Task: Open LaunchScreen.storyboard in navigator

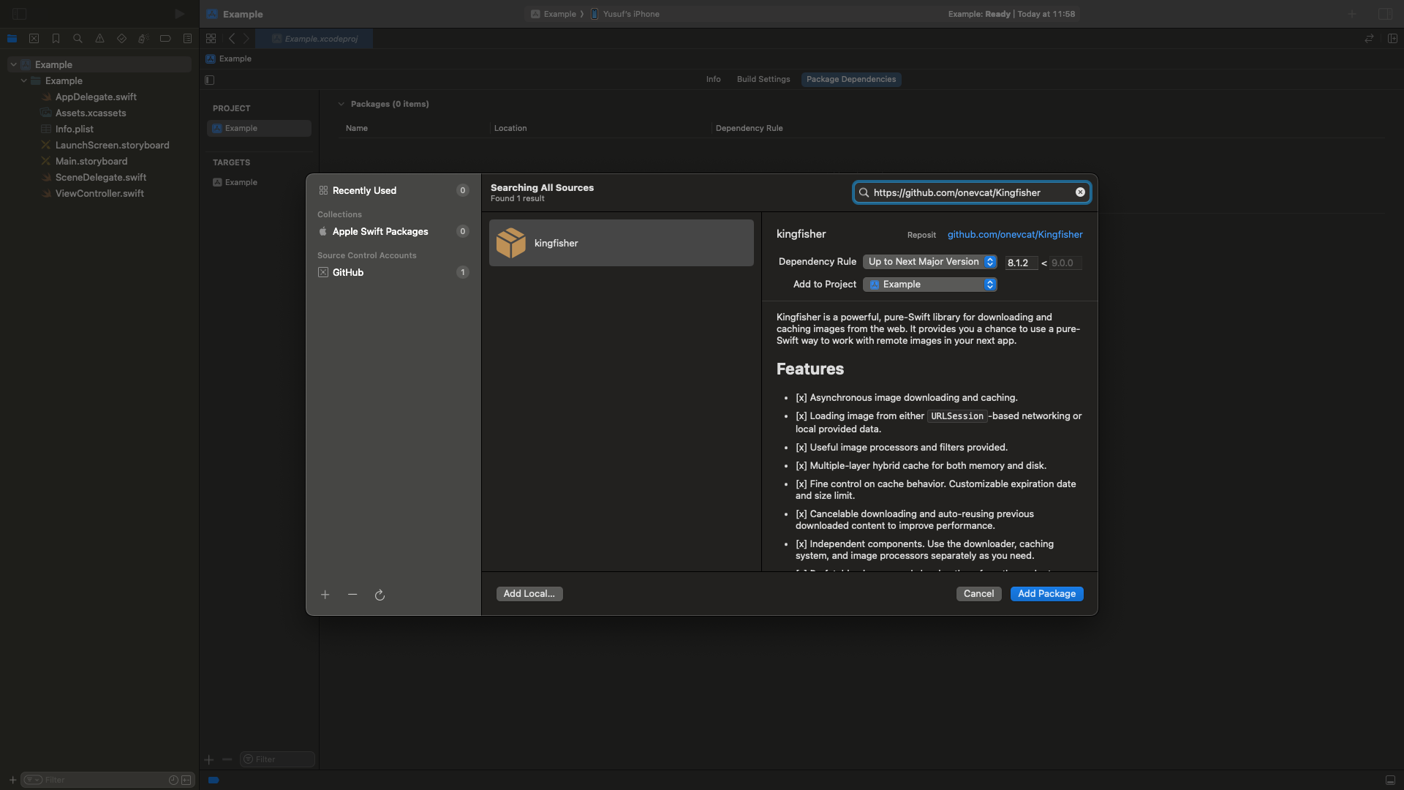Action: point(113,145)
